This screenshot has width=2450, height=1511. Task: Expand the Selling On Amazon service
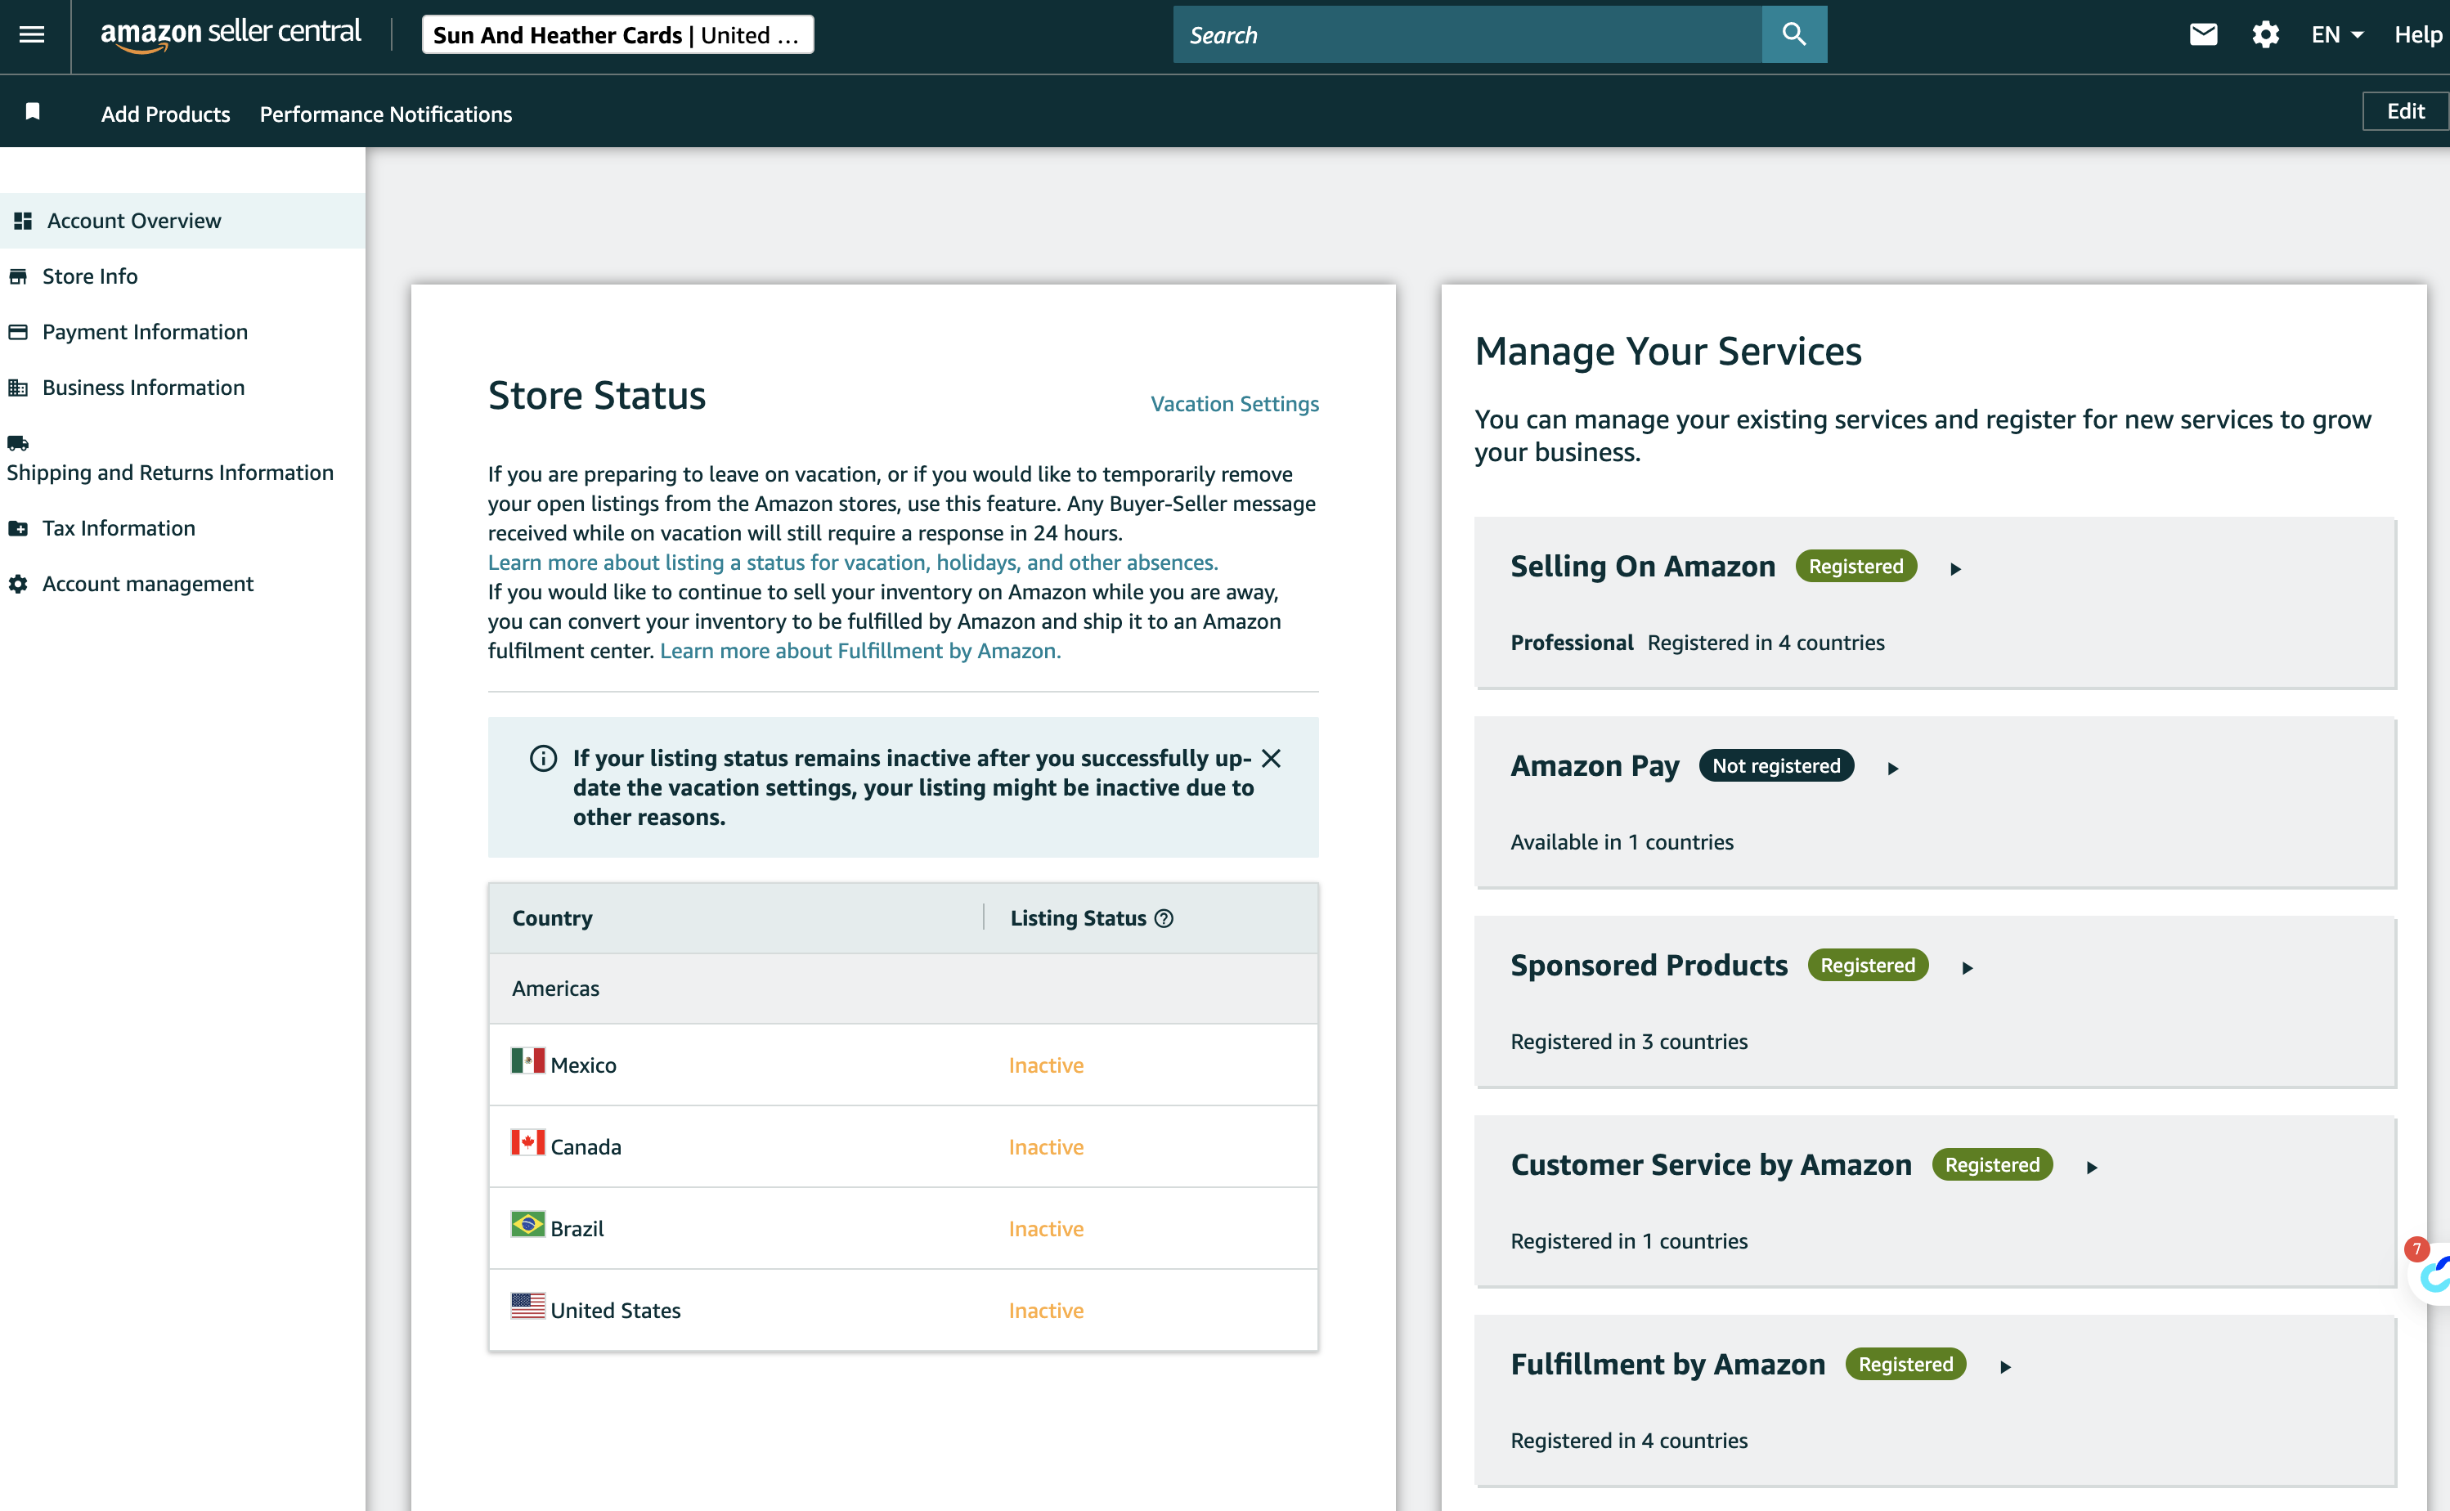coord(1955,568)
